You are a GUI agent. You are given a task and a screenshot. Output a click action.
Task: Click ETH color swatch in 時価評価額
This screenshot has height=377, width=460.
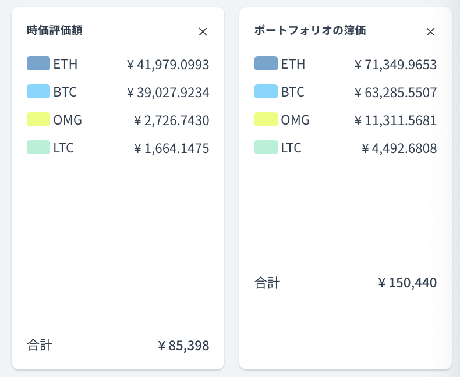(38, 63)
